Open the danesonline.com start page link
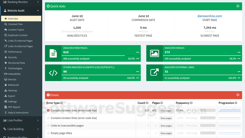This screenshot has height=138, width=245. (210, 16)
